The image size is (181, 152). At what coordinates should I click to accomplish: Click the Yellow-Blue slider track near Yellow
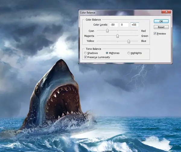pyautogui.click(x=99, y=41)
